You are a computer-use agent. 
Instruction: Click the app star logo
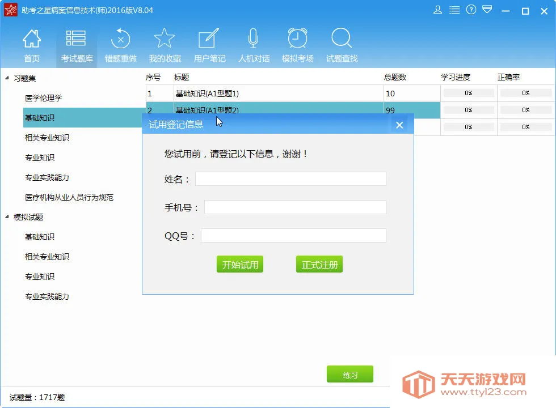pyautogui.click(x=10, y=10)
